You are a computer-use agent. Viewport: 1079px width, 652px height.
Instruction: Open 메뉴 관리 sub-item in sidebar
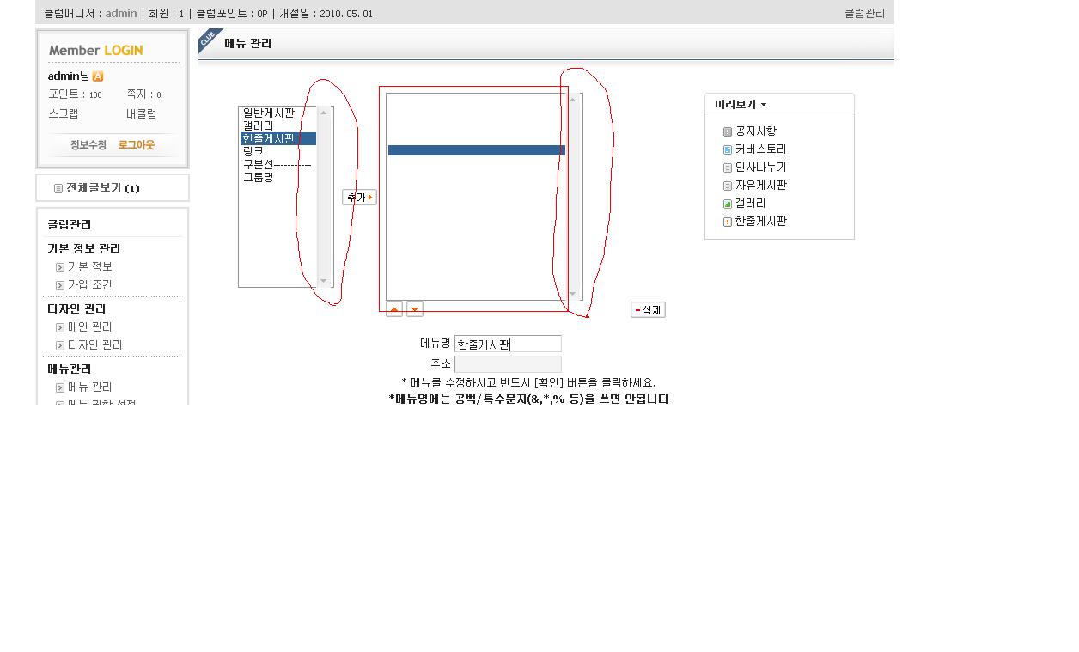tap(90, 387)
